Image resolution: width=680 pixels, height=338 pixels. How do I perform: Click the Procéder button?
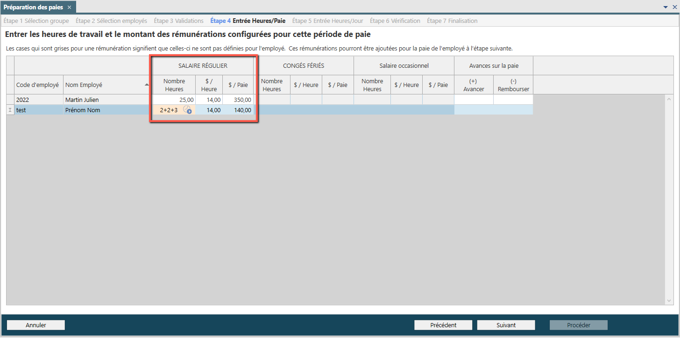[x=579, y=325]
